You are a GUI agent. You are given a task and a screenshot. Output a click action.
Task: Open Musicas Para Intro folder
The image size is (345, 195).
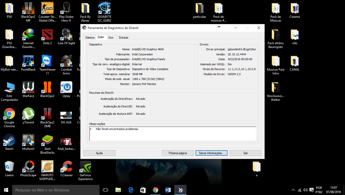pos(276,65)
